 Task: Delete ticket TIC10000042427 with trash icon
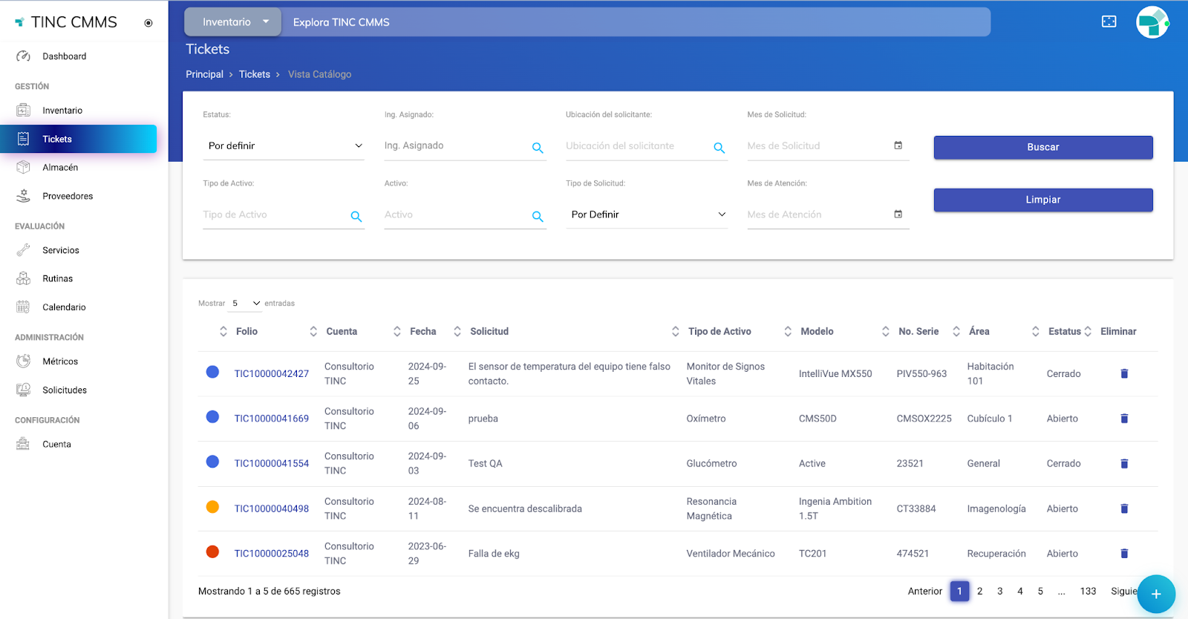point(1123,374)
